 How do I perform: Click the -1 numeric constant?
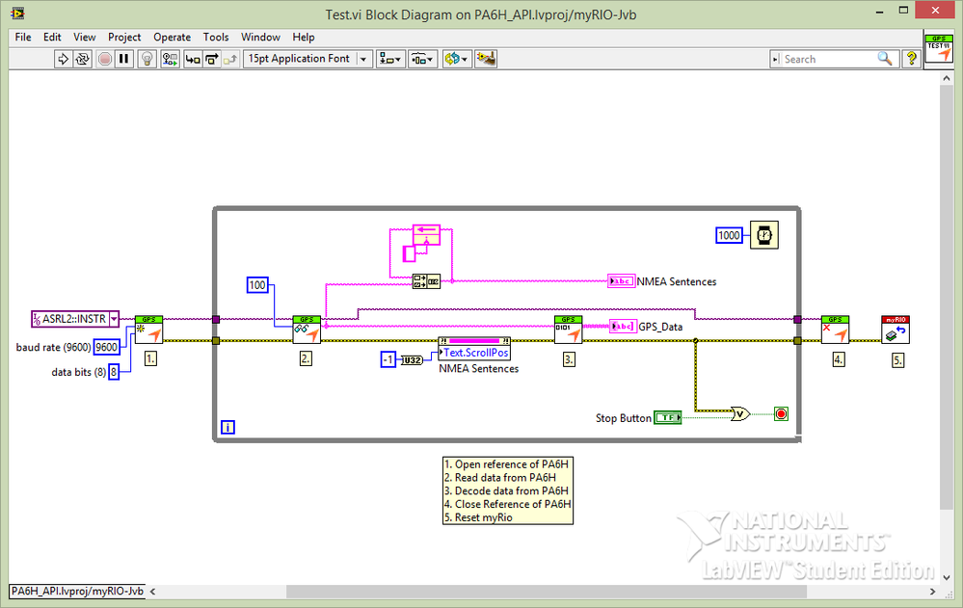[388, 359]
